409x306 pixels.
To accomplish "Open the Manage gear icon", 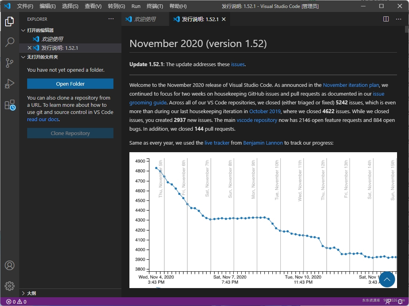I will 10,286.
